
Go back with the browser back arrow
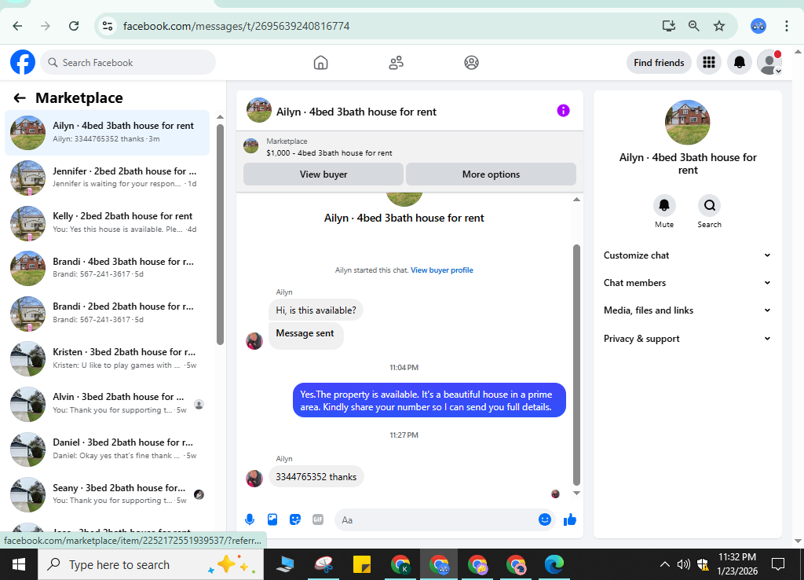[x=17, y=26]
